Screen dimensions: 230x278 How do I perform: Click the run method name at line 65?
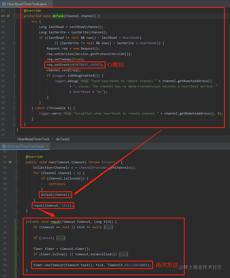tap(51, 162)
